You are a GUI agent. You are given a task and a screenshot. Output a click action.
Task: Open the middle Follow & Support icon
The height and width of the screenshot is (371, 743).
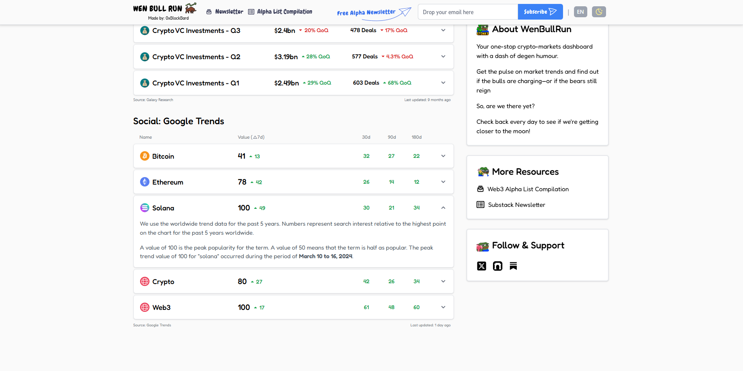click(x=497, y=266)
